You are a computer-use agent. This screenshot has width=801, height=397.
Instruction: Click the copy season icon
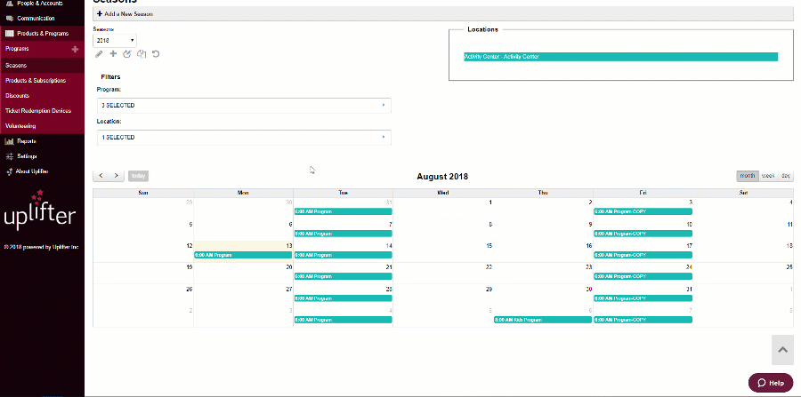pos(142,54)
